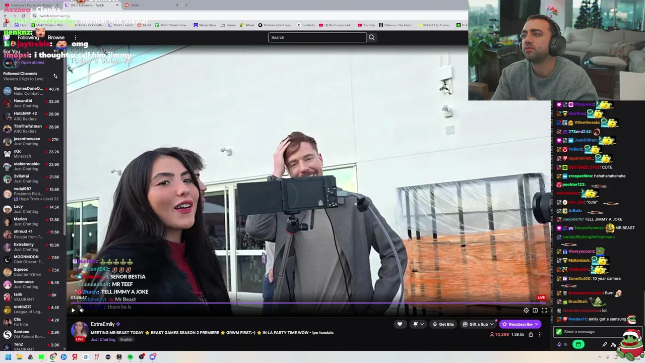
Task: Open the three-dot menu beside Browse
Action: 76,37
